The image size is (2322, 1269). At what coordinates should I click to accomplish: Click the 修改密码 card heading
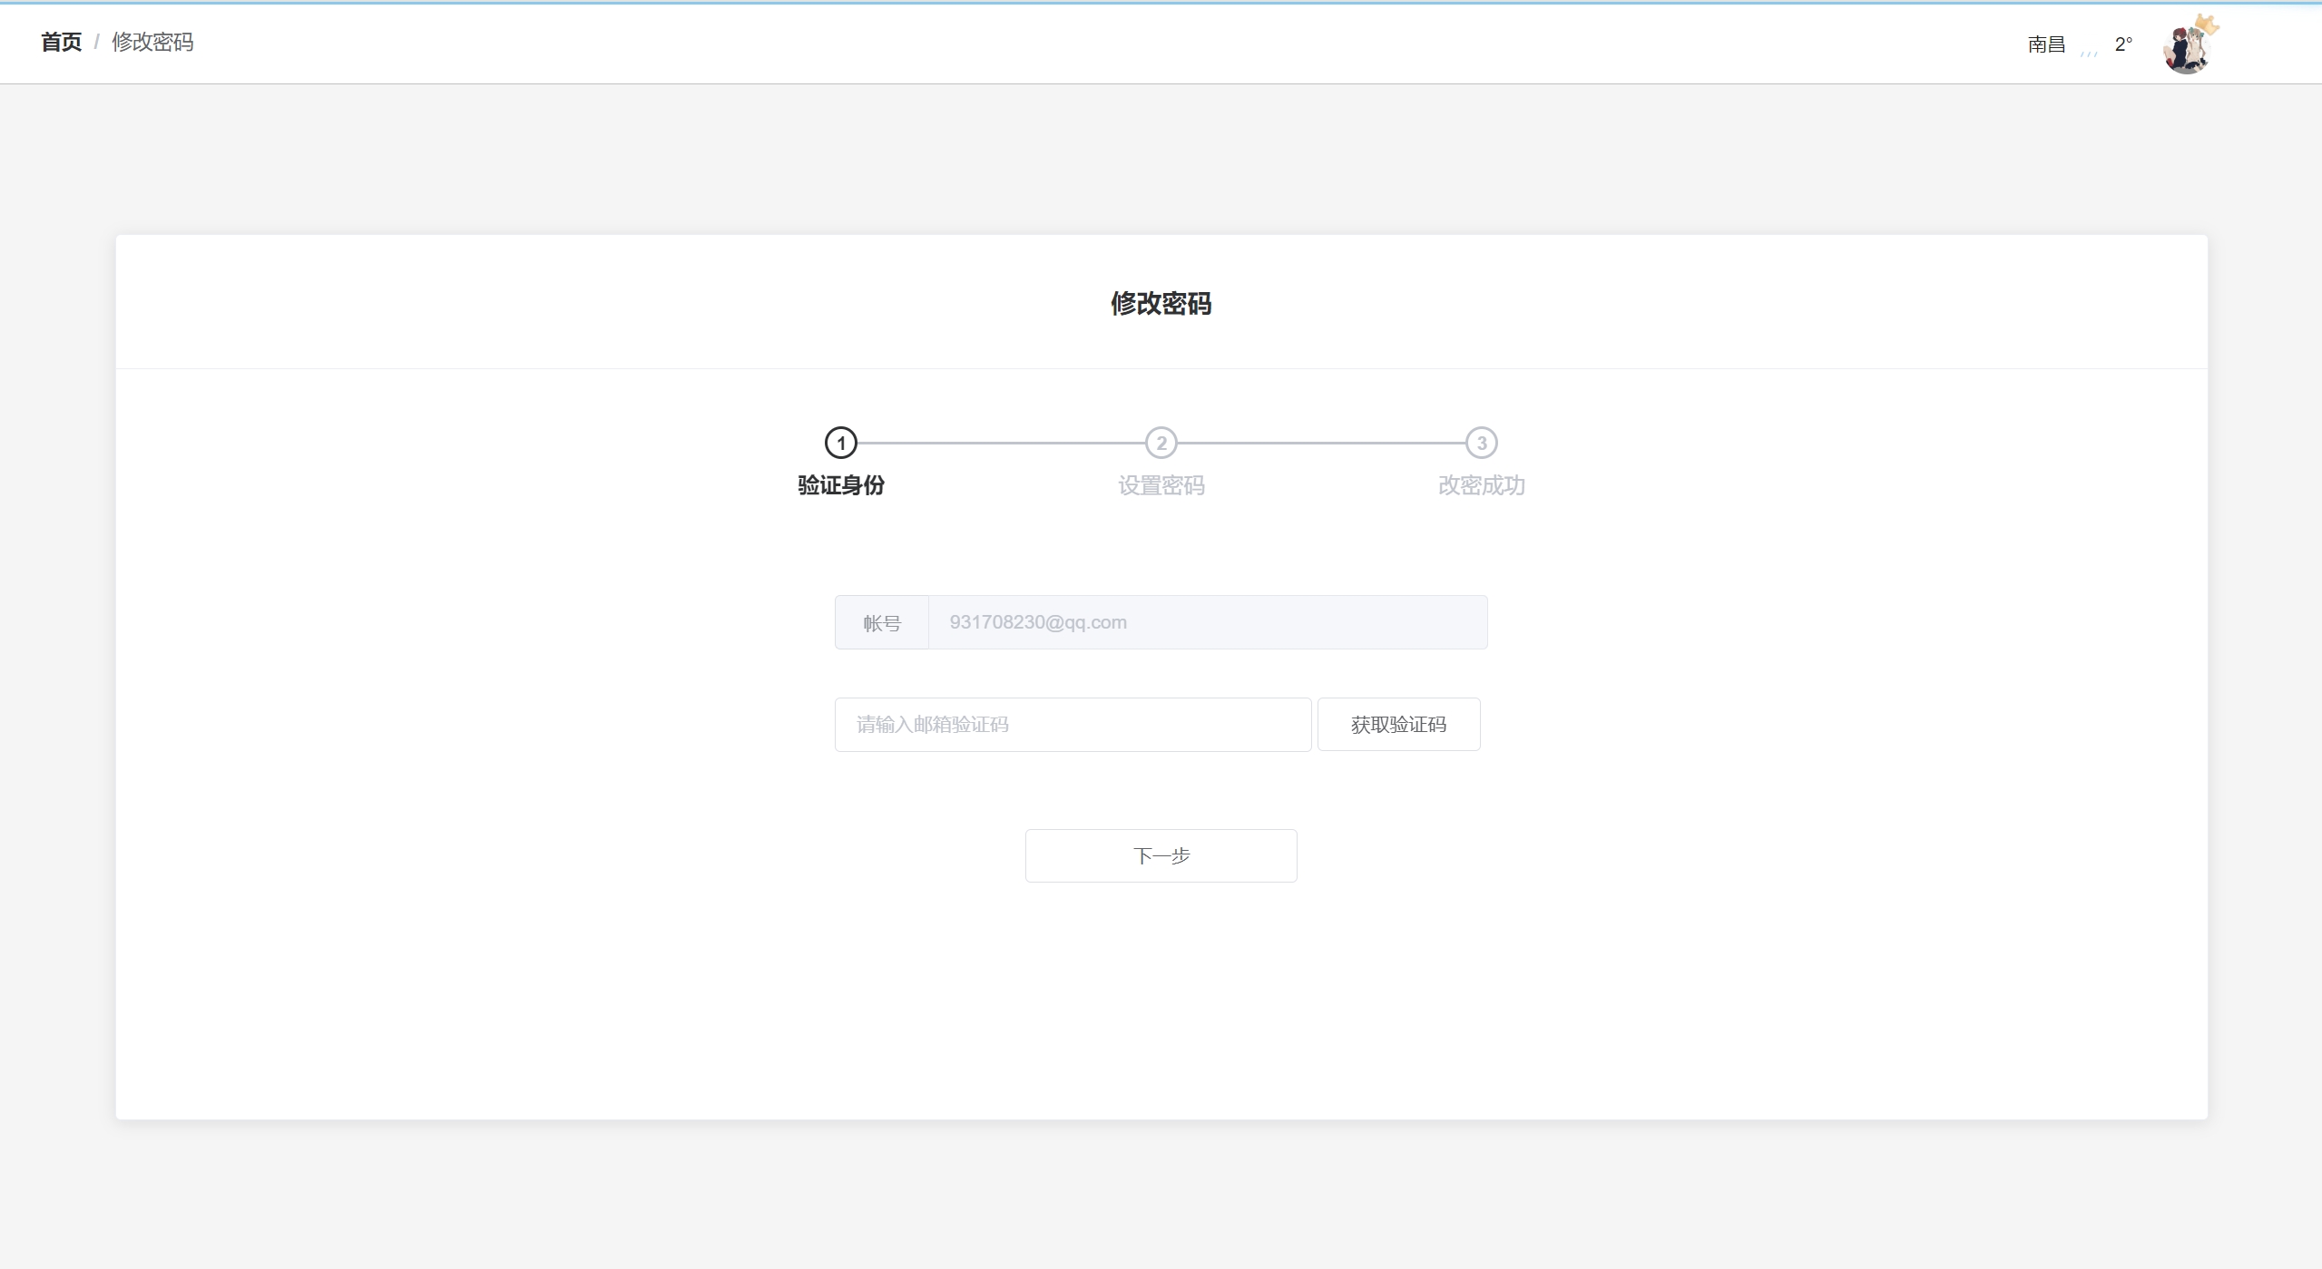click(x=1161, y=303)
